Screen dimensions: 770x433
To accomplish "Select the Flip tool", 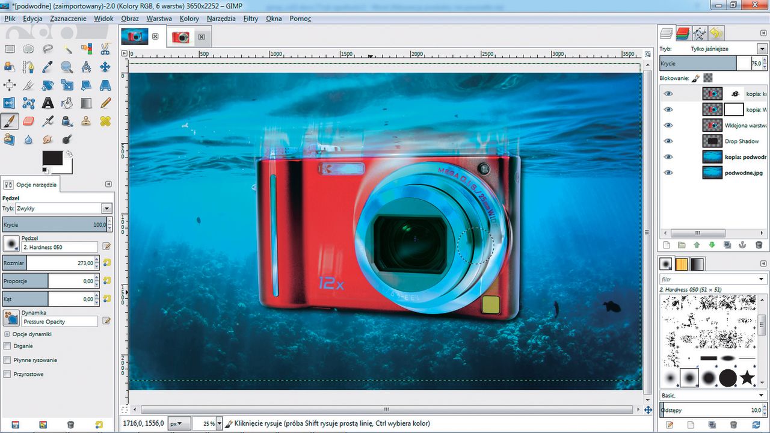I will pos(9,103).
